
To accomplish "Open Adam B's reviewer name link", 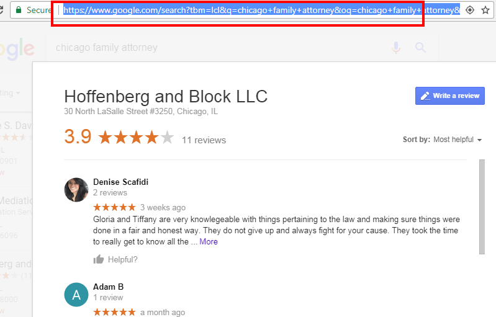I will [x=108, y=287].
